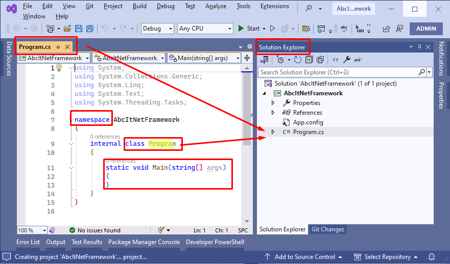Click the Start Without Debugging outline play icon
The height and width of the screenshot is (264, 450).
pyautogui.click(x=273, y=29)
